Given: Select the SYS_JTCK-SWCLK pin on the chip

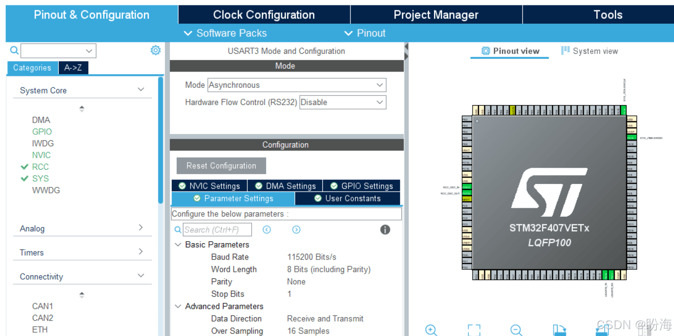Looking at the screenshot, I should click(x=624, y=110).
